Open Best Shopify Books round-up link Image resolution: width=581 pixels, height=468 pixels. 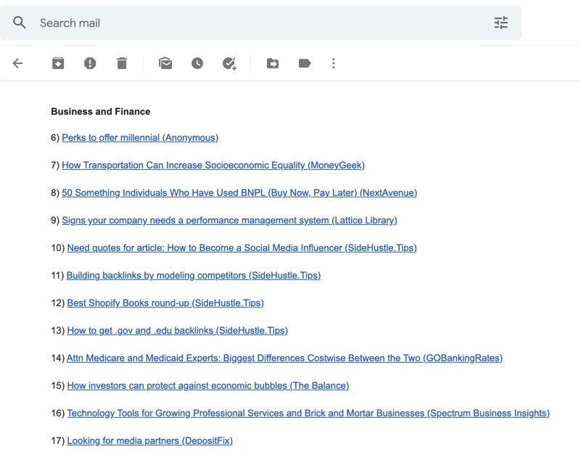click(165, 303)
